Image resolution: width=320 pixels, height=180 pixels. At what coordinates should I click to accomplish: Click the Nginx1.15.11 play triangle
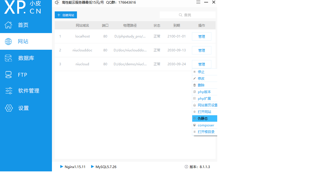62,167
